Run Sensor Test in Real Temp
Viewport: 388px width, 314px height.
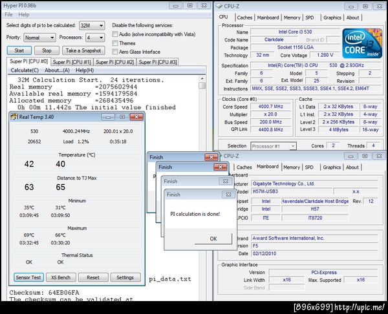28,278
